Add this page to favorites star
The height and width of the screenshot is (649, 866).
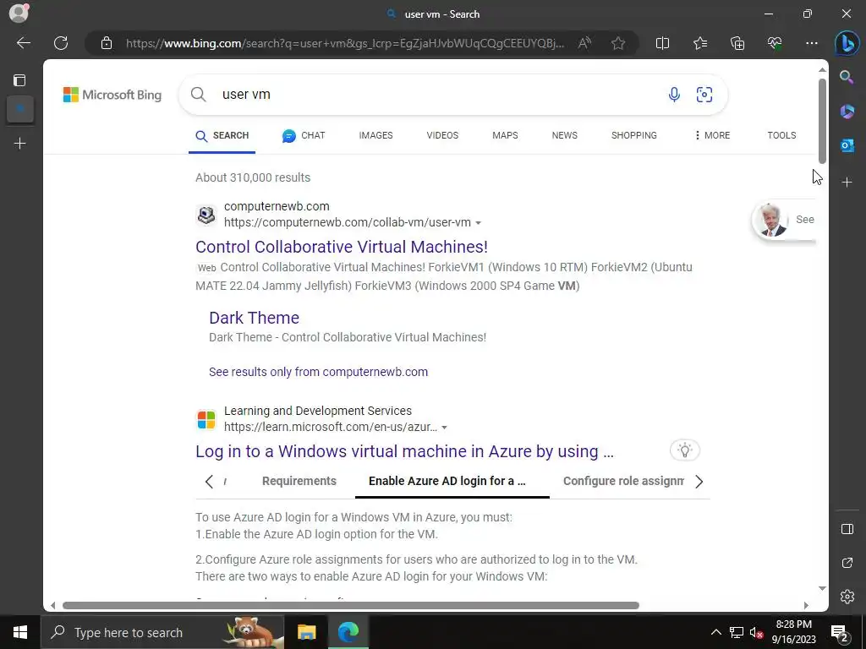pos(618,43)
